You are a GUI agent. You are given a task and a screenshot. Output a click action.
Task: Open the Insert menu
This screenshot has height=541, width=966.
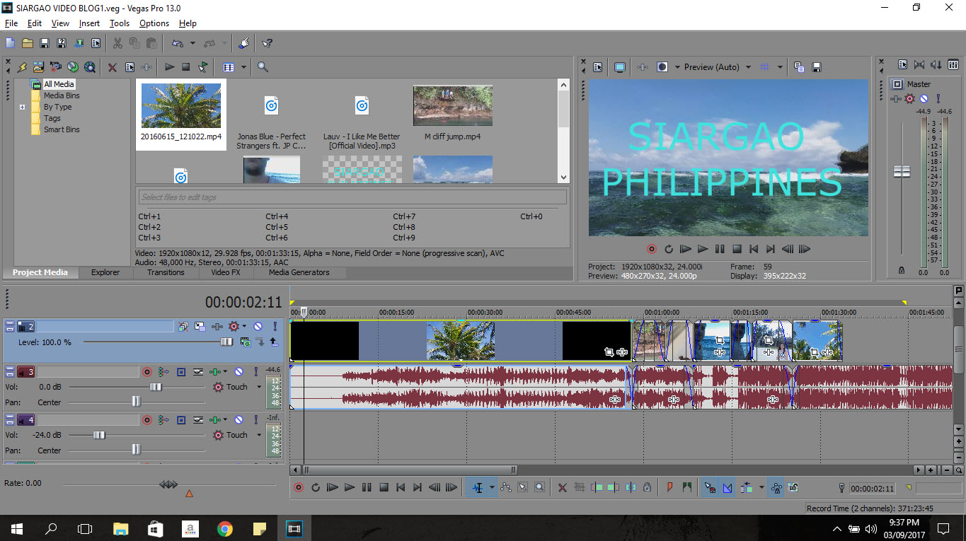(x=89, y=23)
